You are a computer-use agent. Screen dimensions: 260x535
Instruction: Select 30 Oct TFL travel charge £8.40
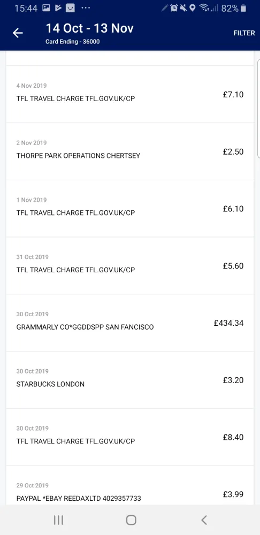[130, 437]
